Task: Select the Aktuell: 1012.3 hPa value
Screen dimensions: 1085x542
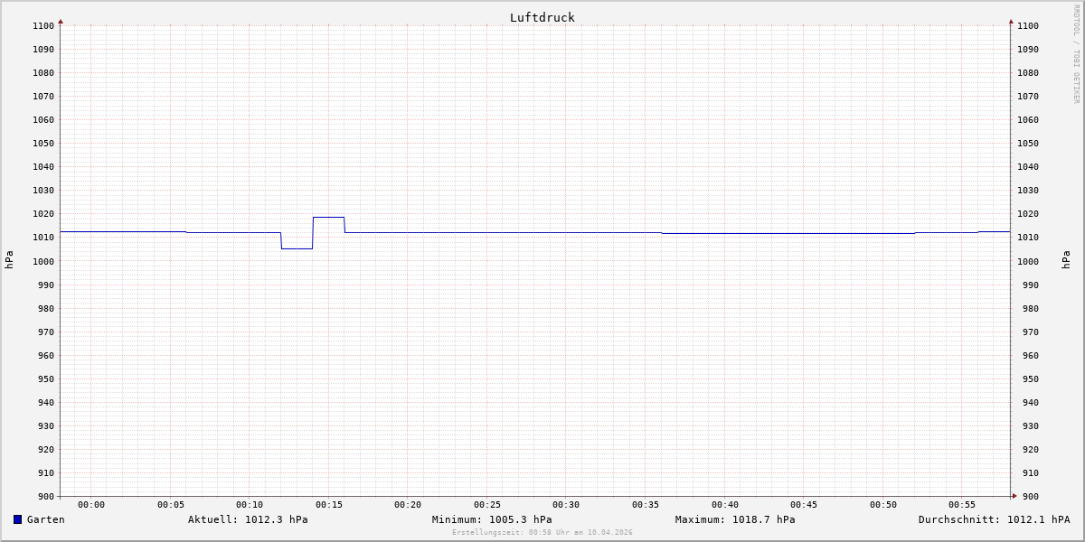Action: (x=248, y=519)
